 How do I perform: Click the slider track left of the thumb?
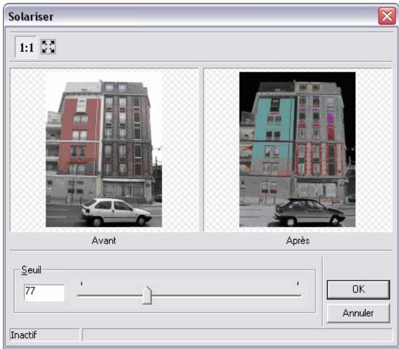coord(109,295)
